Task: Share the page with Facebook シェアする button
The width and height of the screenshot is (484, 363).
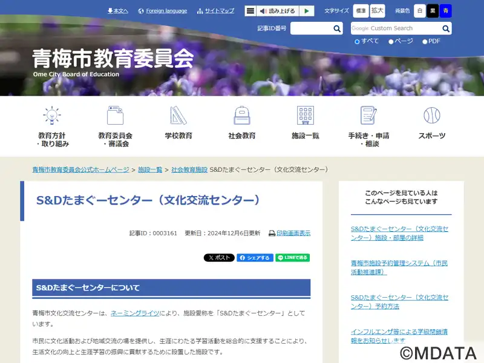Action: [255, 258]
